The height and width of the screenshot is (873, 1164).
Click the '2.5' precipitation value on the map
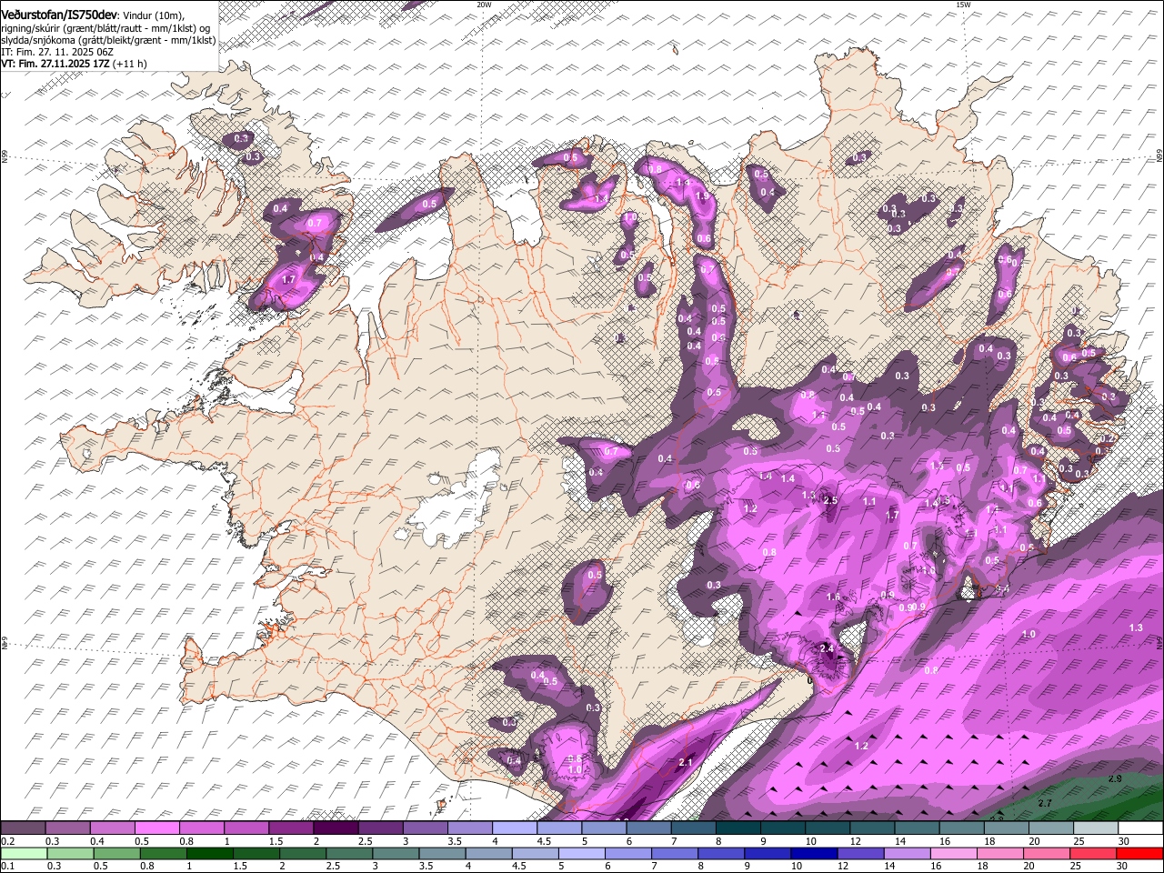click(x=829, y=500)
